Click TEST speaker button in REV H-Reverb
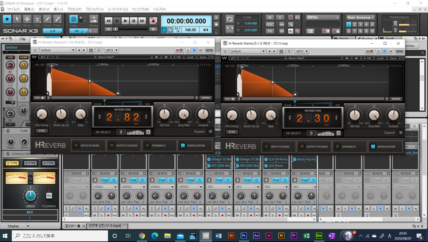 [230, 99]
